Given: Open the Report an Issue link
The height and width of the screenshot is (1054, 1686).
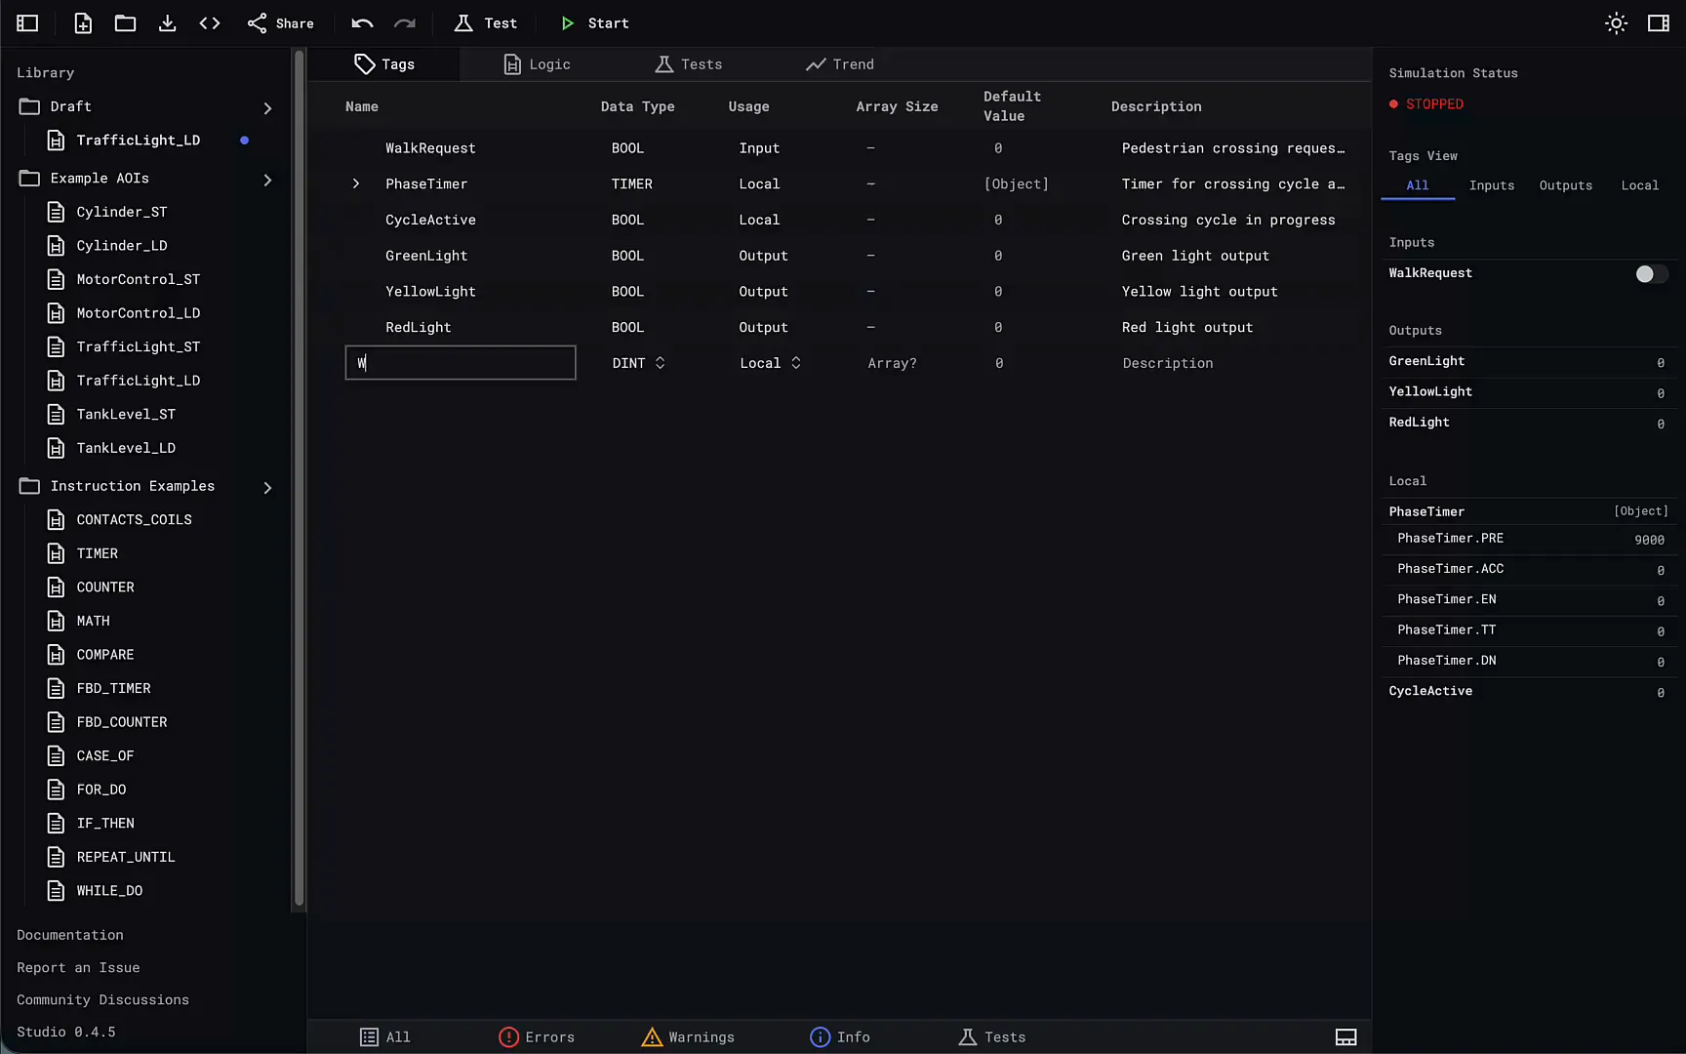Looking at the screenshot, I should (78, 967).
